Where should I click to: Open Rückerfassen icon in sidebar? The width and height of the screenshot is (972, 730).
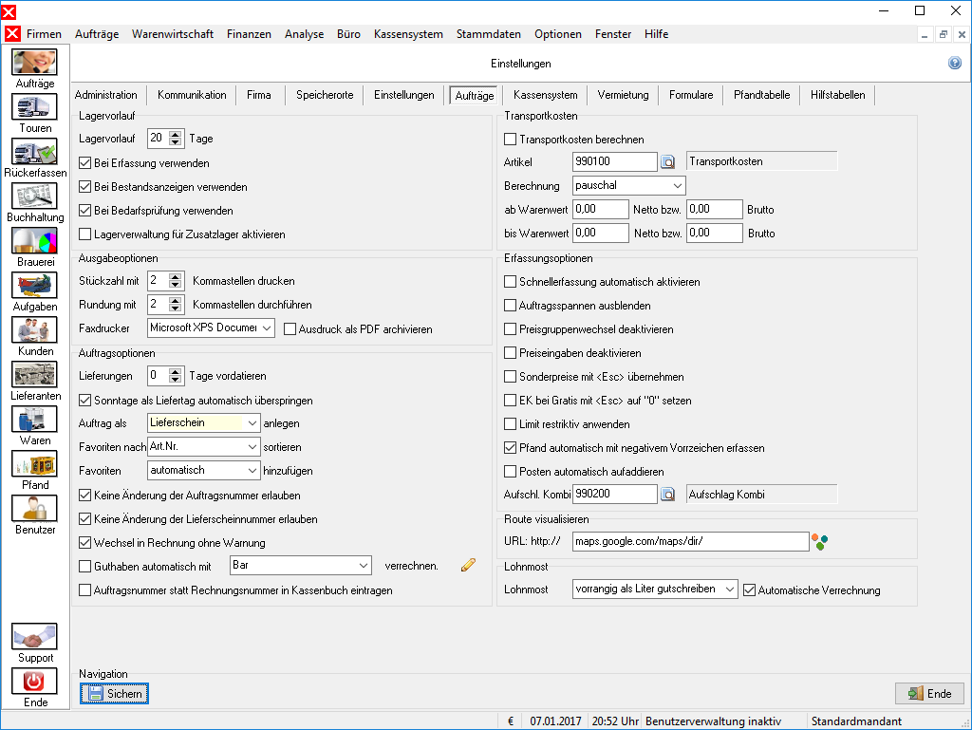pos(35,151)
